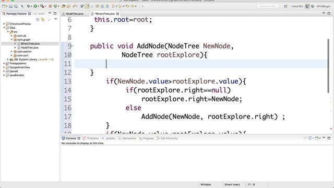Screen dimensions: 334x188
Task: Click the Open Perspective icon
Action: (x=285, y=6)
